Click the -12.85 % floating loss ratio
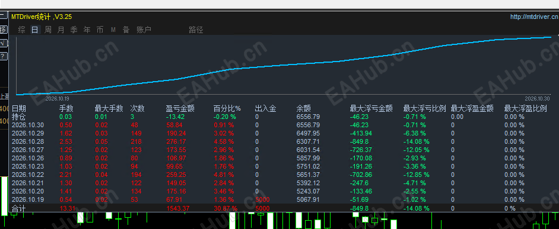The height and width of the screenshot is (229, 559). (417, 175)
